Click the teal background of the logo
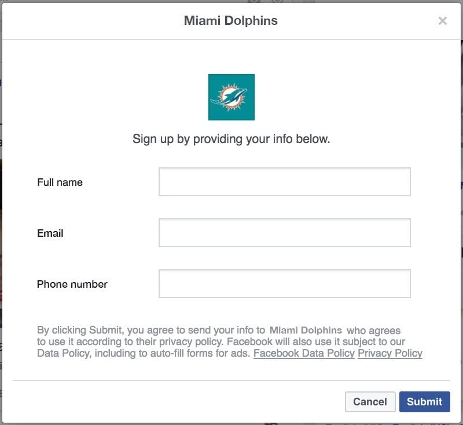This screenshot has height=425, width=463. pyautogui.click(x=215, y=113)
